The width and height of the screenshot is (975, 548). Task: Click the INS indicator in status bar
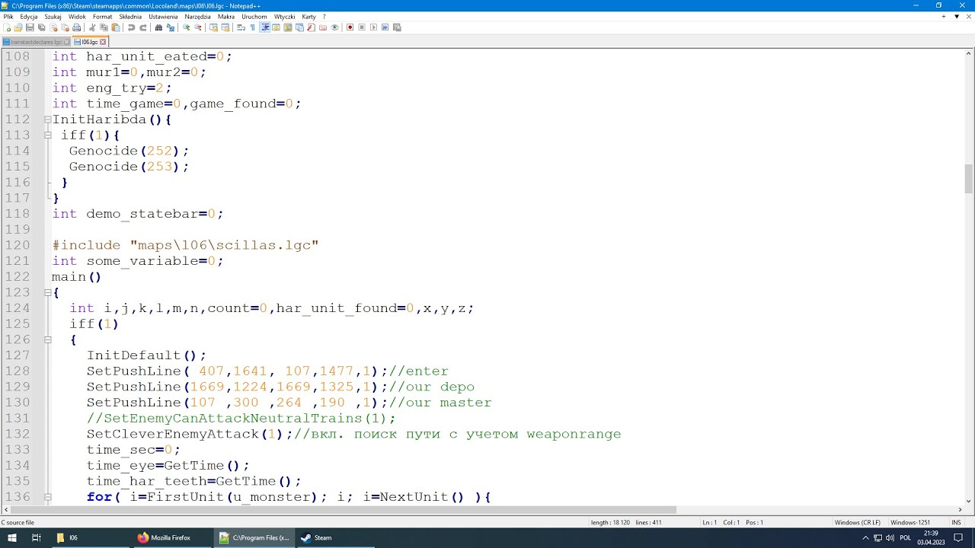click(x=956, y=522)
